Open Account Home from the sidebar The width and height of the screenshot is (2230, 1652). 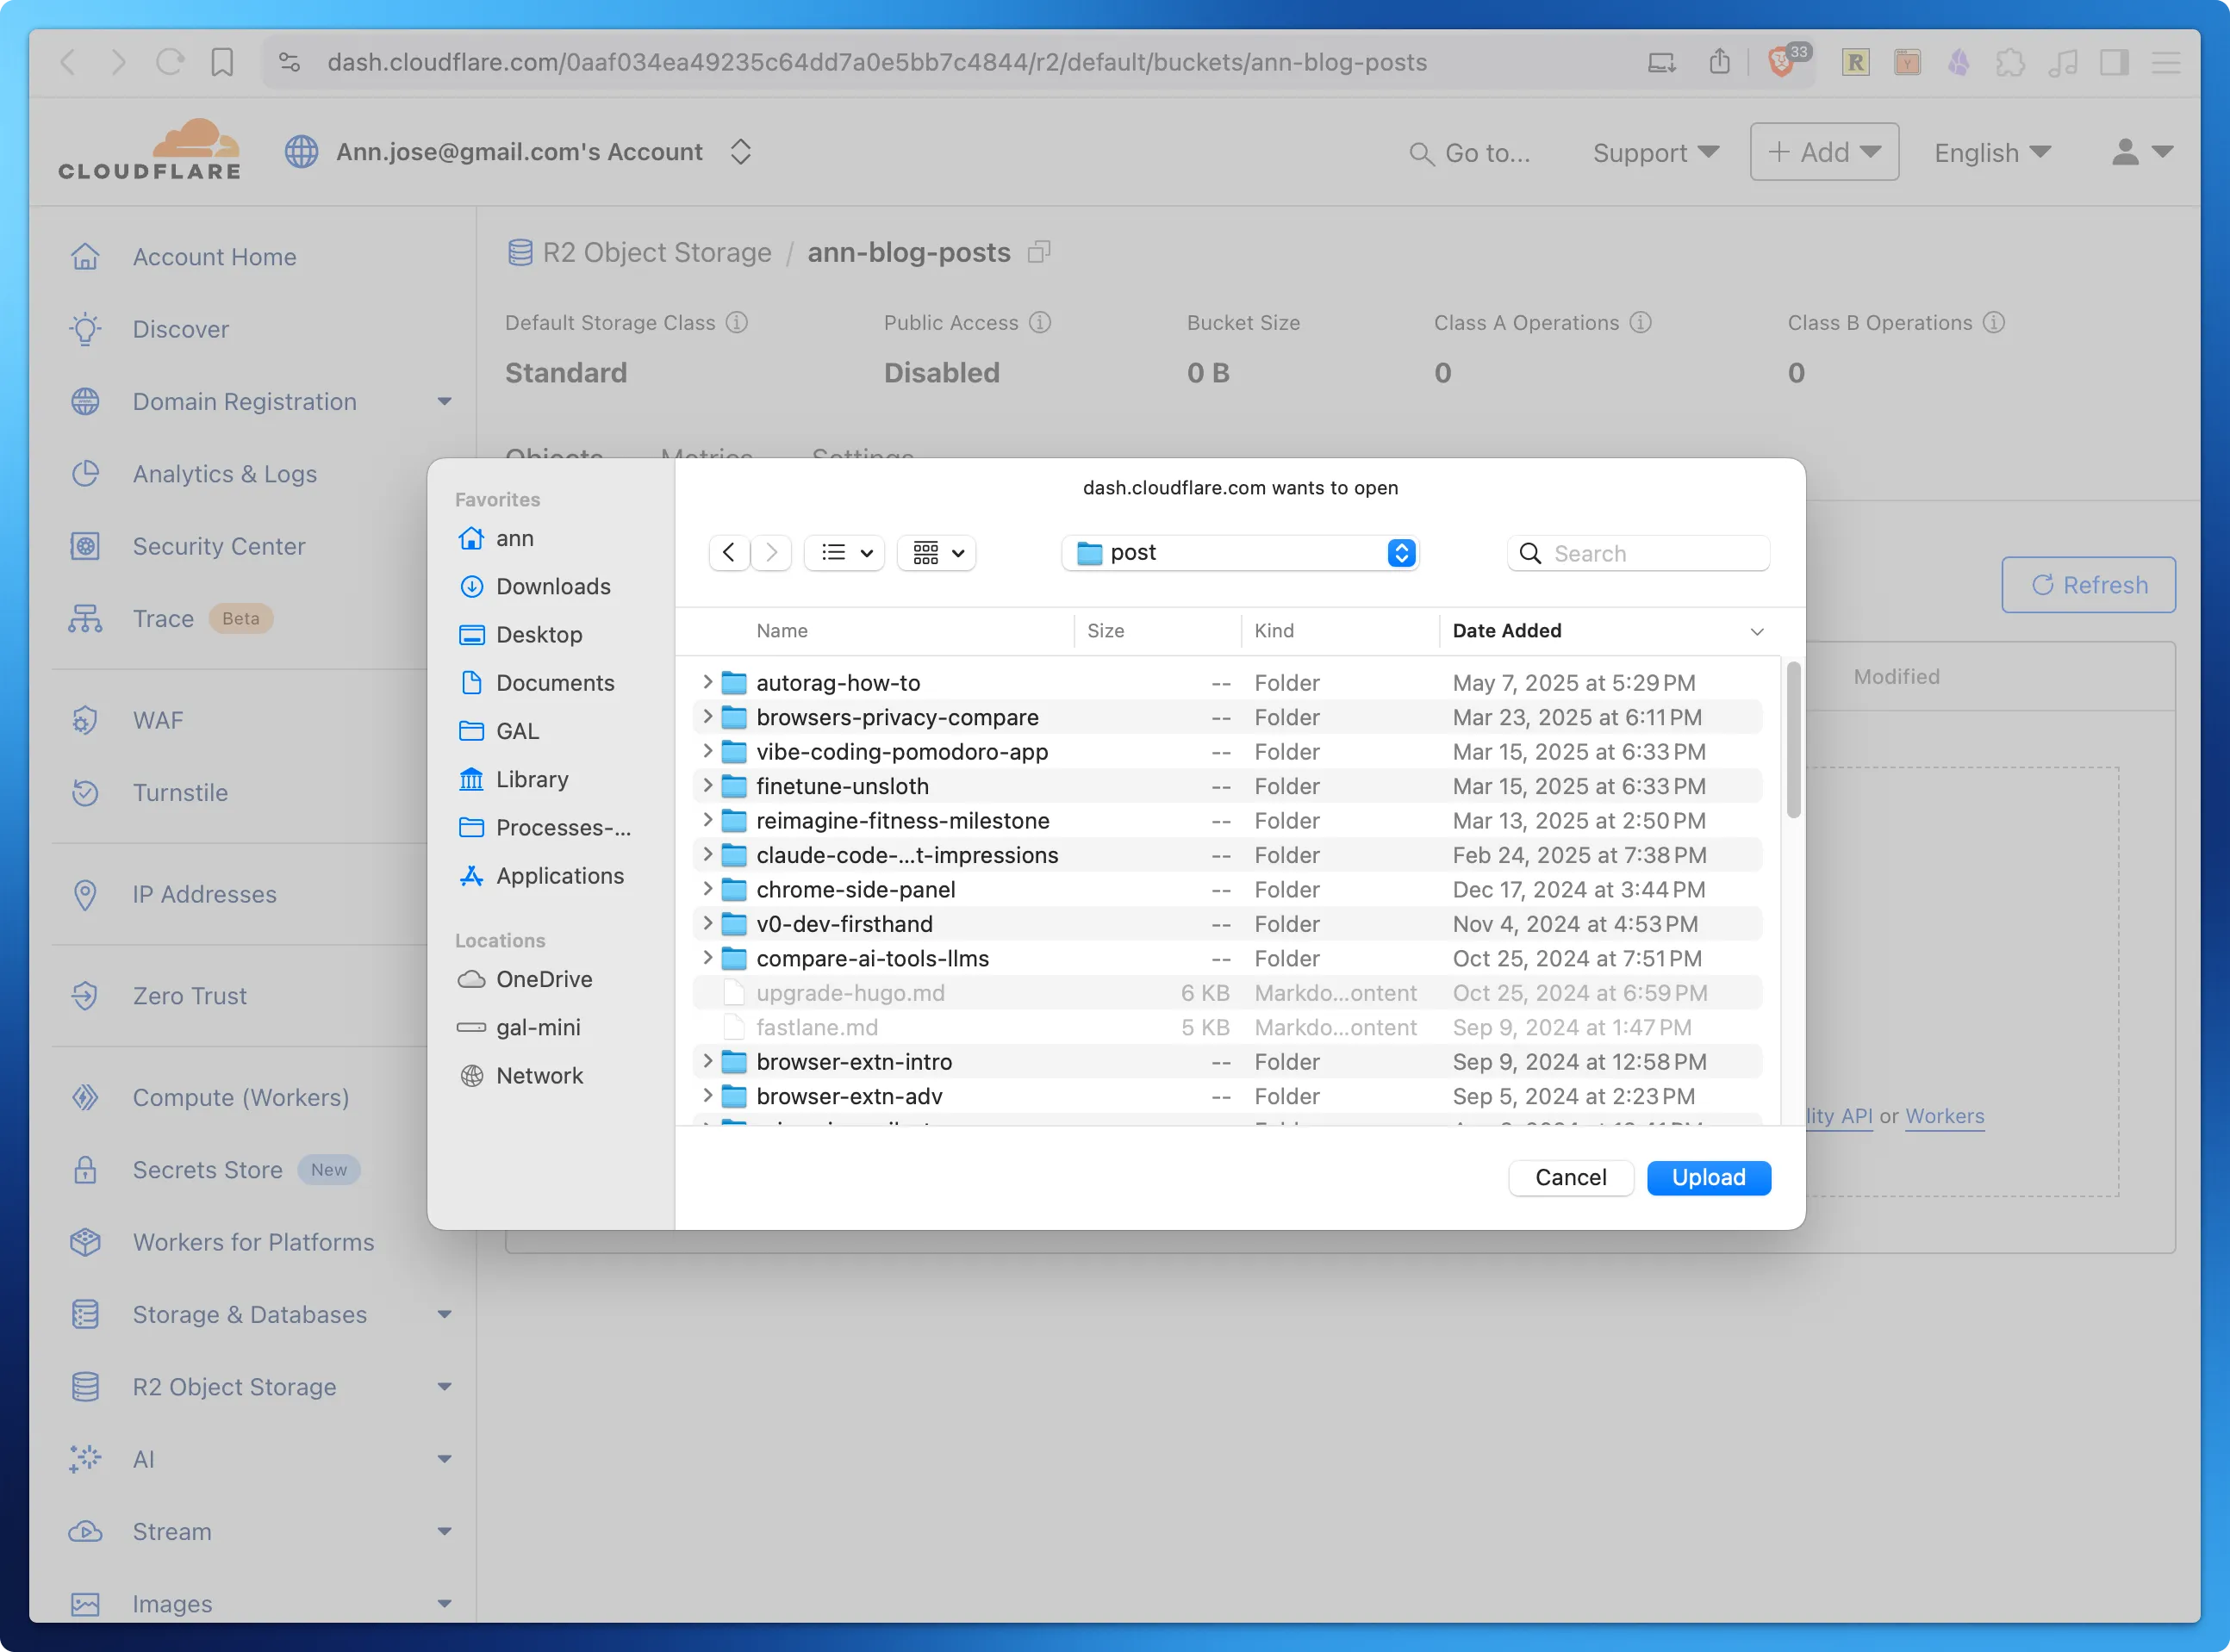(x=213, y=256)
